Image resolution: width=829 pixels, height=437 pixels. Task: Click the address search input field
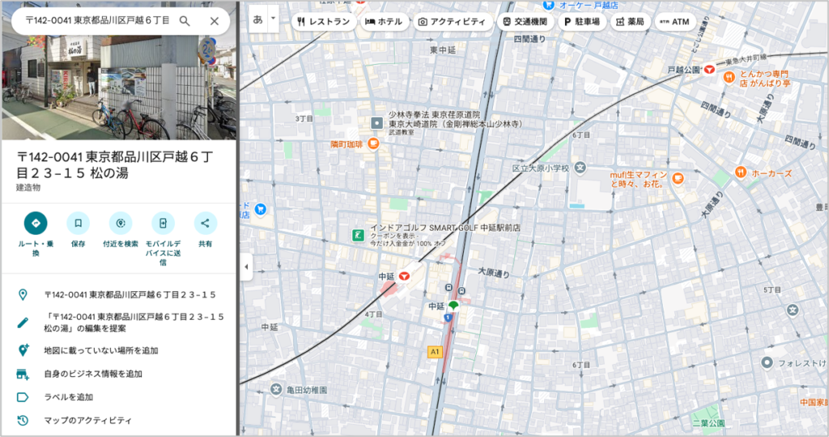coord(93,21)
